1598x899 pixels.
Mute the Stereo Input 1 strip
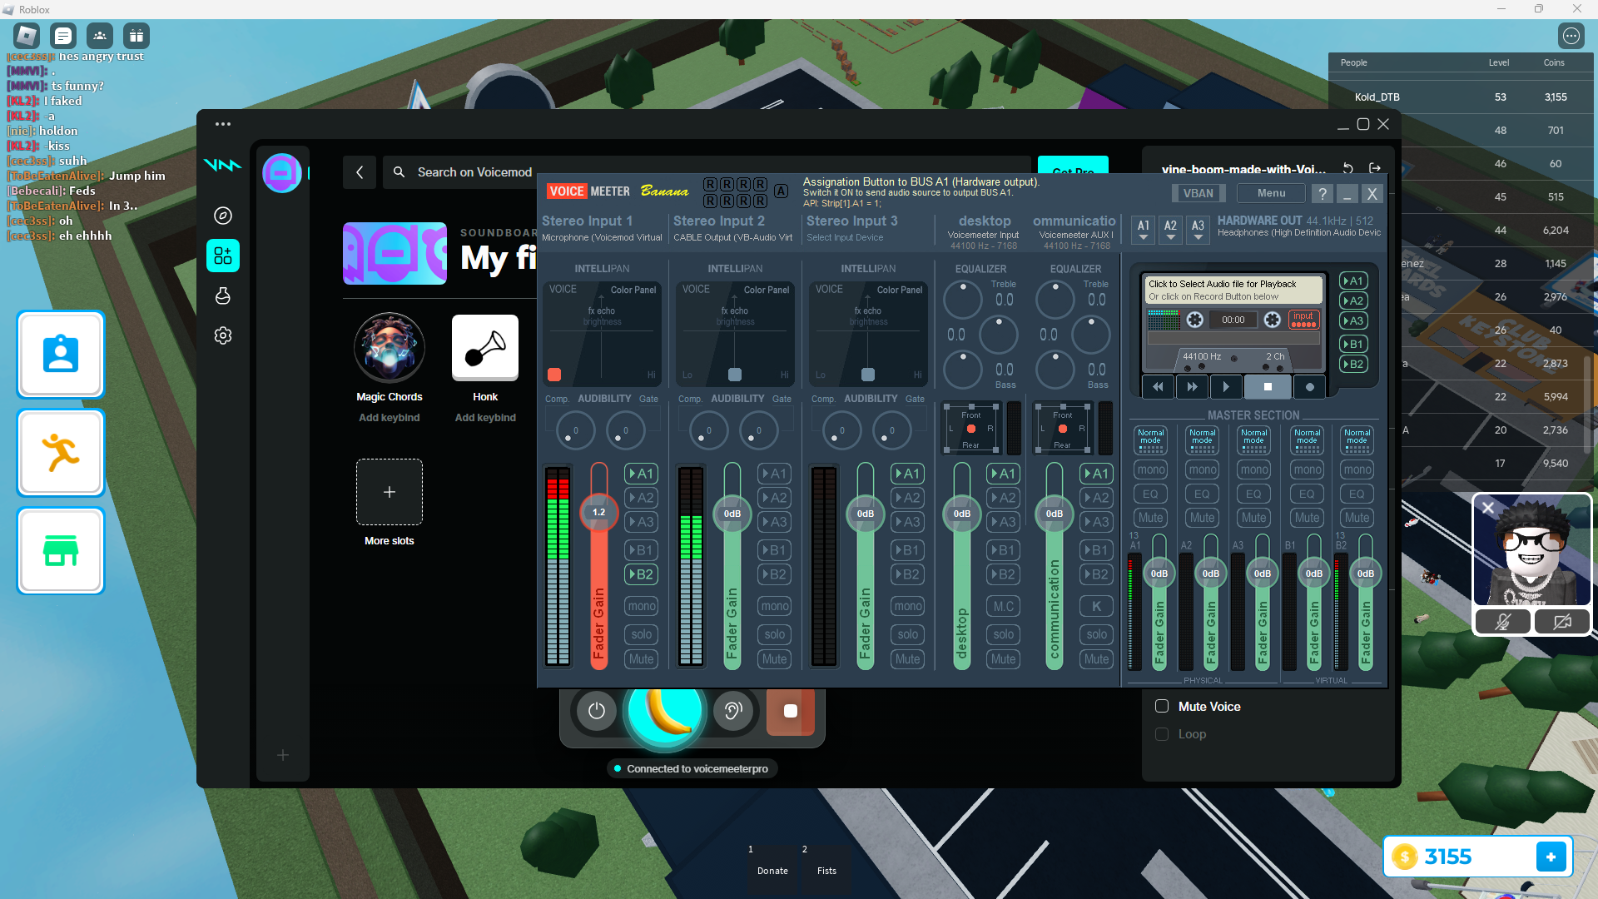click(642, 659)
